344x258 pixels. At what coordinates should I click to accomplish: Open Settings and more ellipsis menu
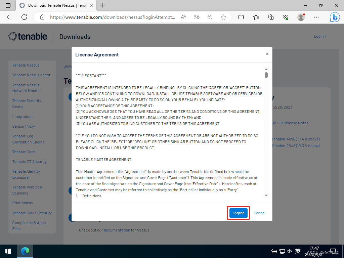pos(316,17)
